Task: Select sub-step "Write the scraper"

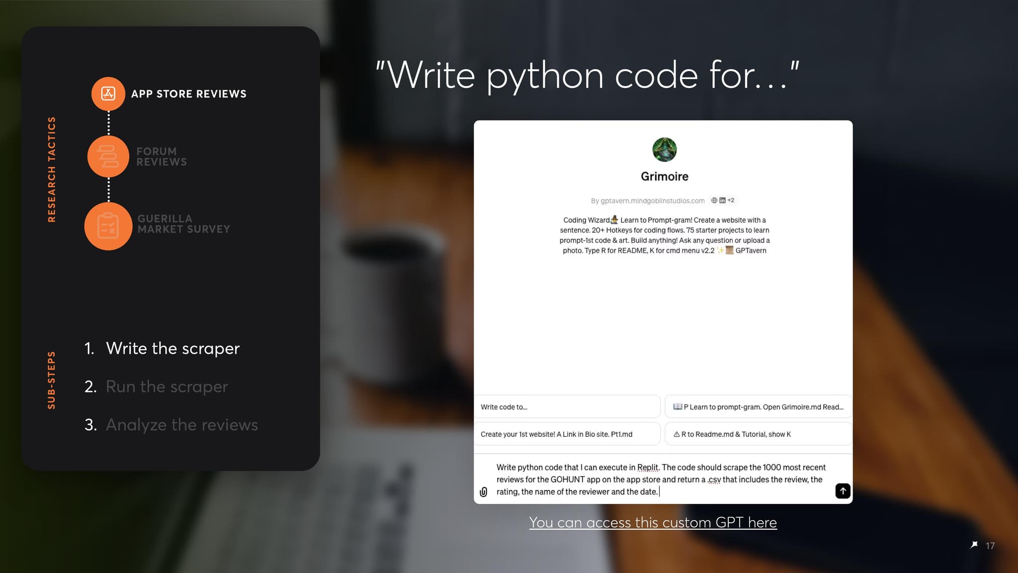Action: (172, 348)
